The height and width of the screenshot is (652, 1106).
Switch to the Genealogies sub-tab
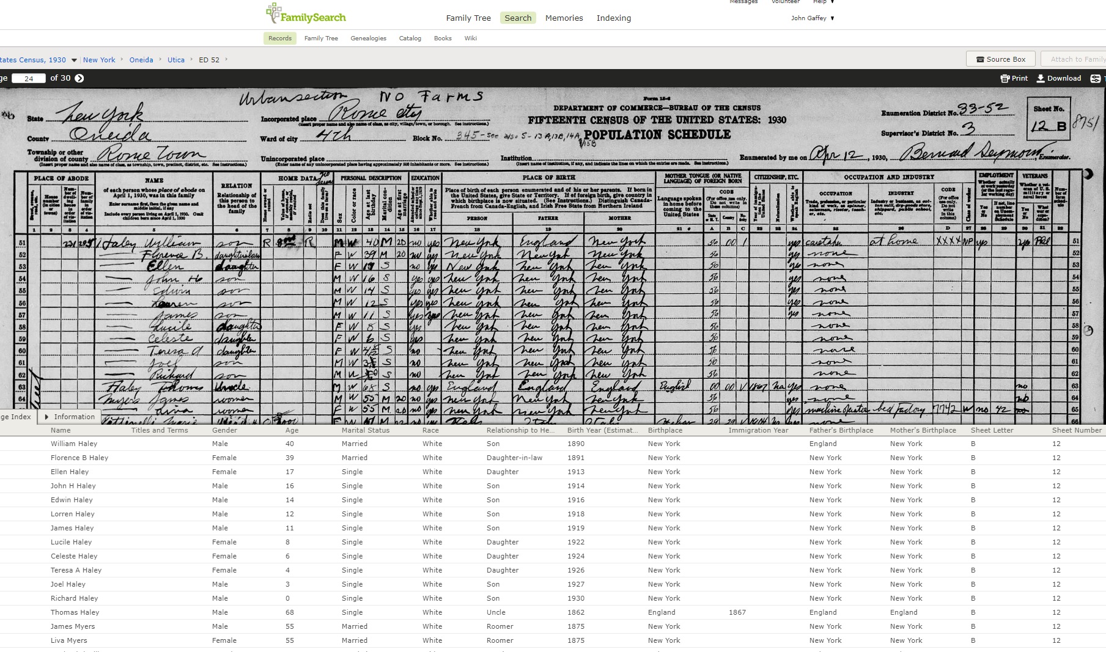[x=368, y=38]
